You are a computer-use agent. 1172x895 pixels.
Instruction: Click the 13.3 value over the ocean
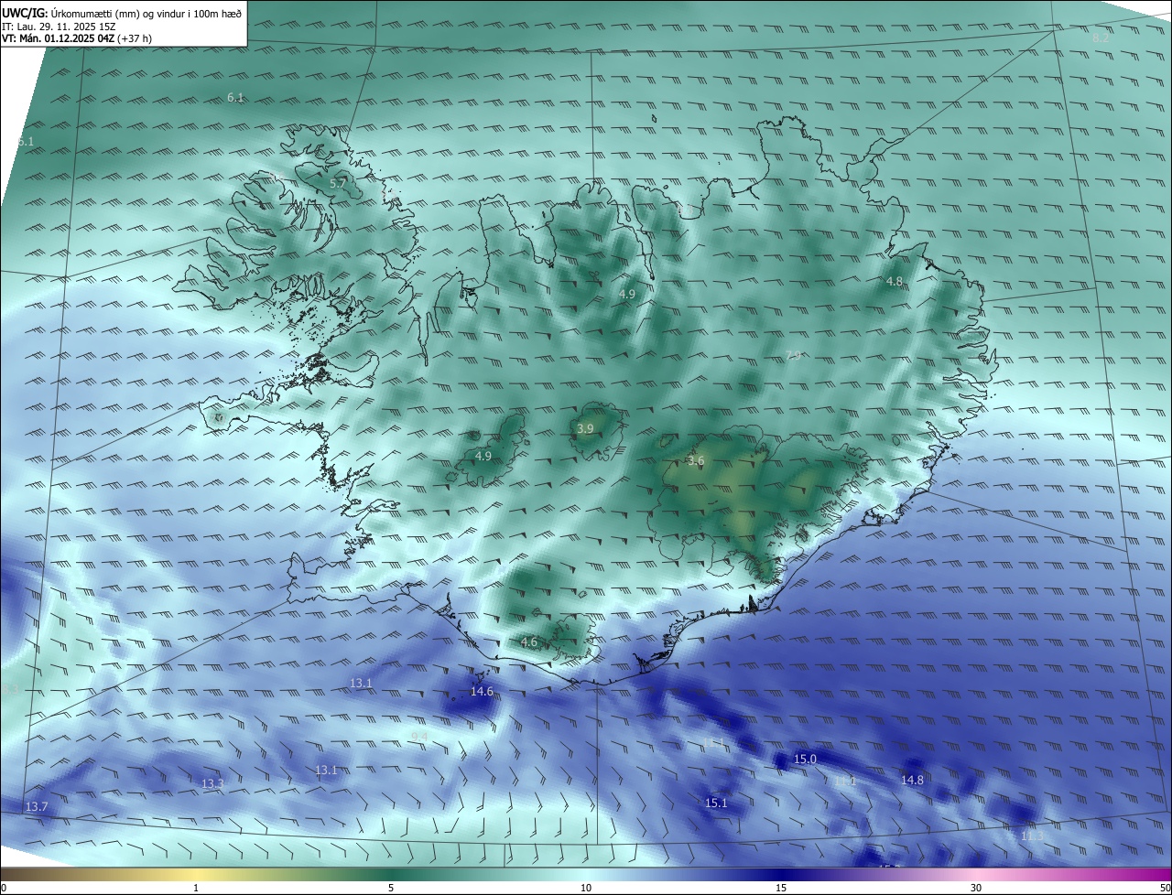coord(212,784)
